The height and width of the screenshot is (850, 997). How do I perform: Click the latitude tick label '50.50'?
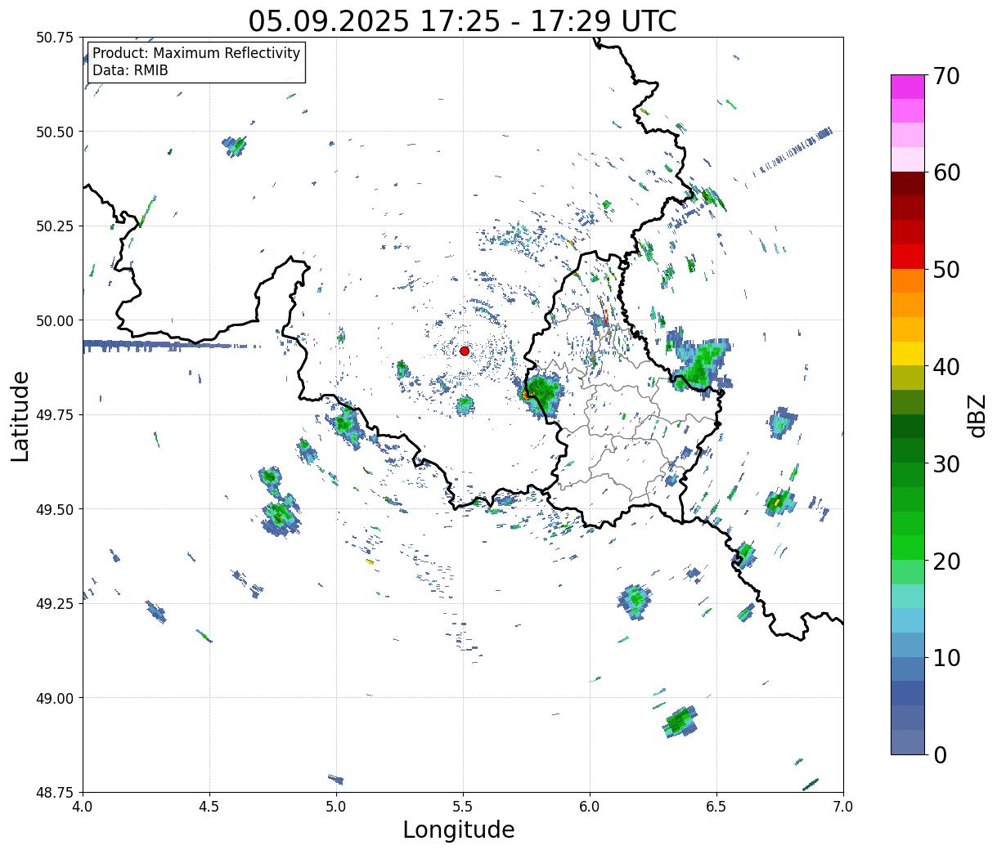(x=55, y=132)
